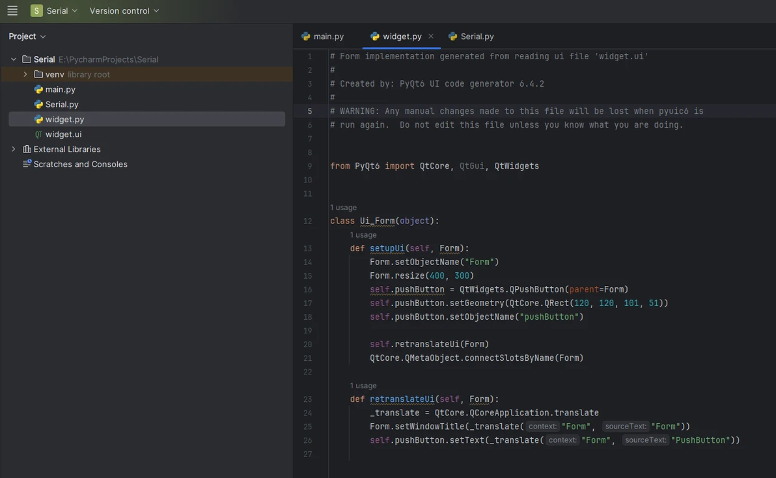Image resolution: width=776 pixels, height=478 pixels.
Task: Click the External Libraries icon
Action: tap(27, 149)
